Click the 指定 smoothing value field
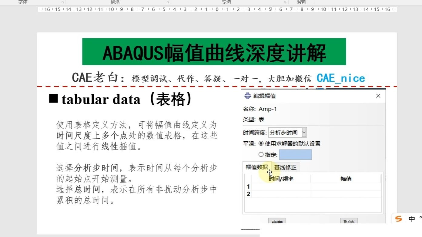 pyautogui.click(x=295, y=155)
